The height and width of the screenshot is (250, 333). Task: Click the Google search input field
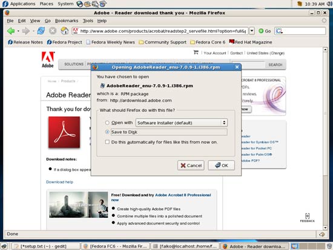[x=304, y=31]
